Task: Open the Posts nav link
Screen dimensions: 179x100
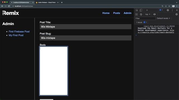Action: coord(117,13)
